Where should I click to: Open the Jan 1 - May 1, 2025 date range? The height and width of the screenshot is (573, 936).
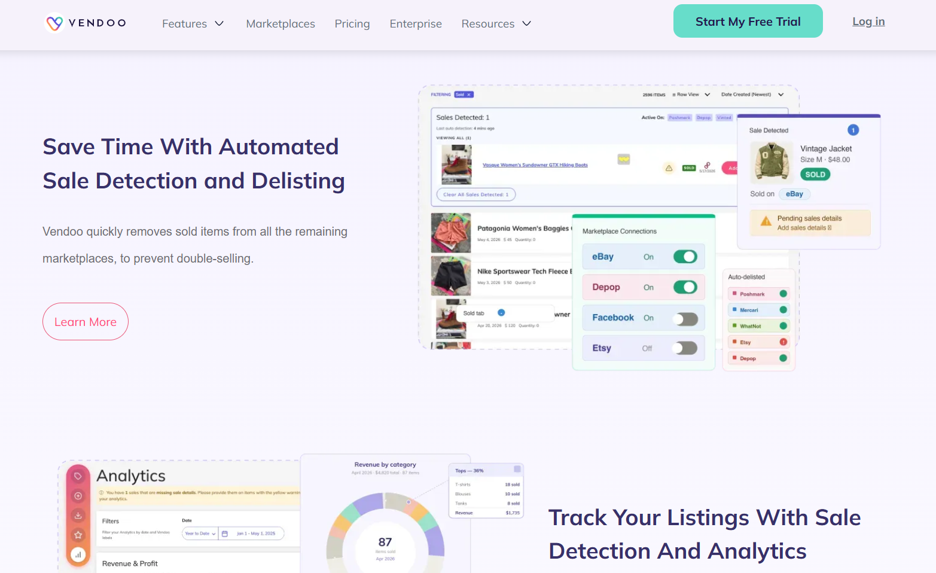pyautogui.click(x=256, y=534)
